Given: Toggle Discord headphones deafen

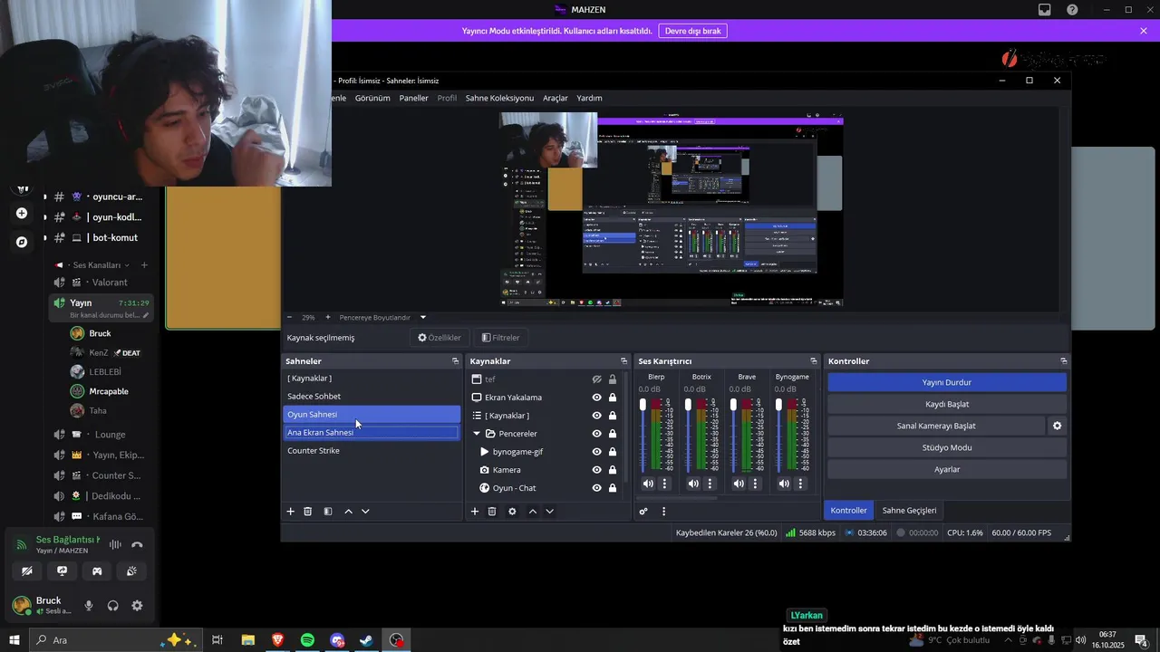Looking at the screenshot, I should (x=112, y=606).
